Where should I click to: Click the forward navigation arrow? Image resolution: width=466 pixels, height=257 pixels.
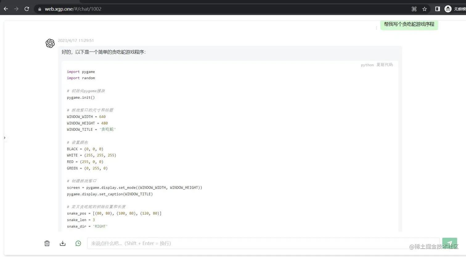pyautogui.click(x=16, y=9)
